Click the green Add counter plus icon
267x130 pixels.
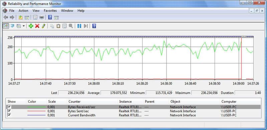pyautogui.click(x=31, y=26)
